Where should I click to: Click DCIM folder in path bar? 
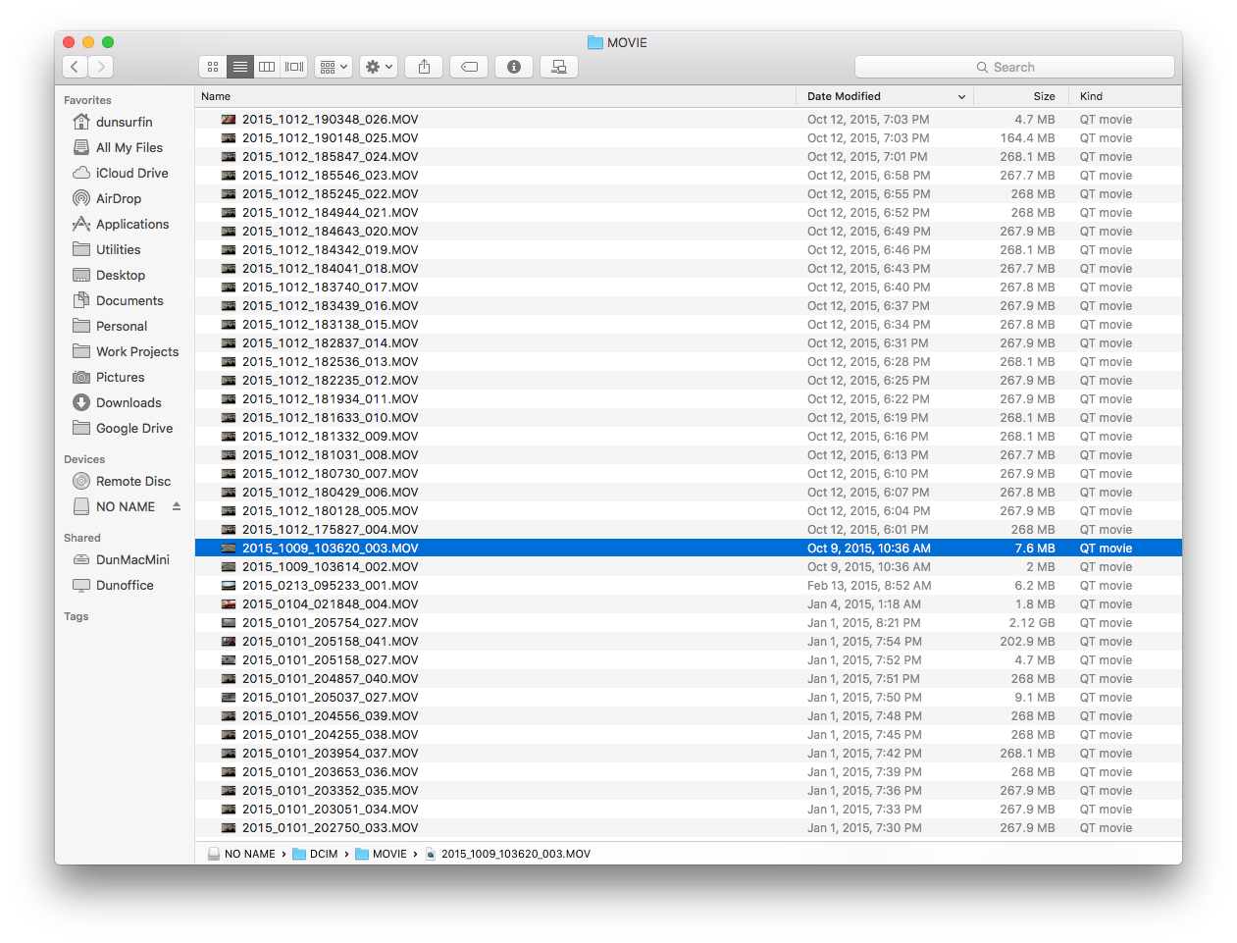pos(323,854)
